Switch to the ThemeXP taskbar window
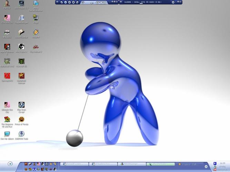Image resolution: width=230 pixels, height=172 pixels. click(74, 164)
